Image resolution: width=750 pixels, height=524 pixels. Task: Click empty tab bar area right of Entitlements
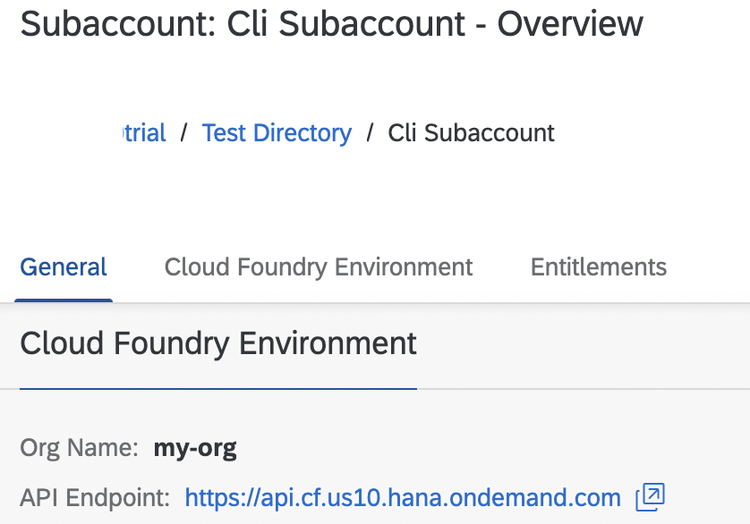click(x=712, y=266)
